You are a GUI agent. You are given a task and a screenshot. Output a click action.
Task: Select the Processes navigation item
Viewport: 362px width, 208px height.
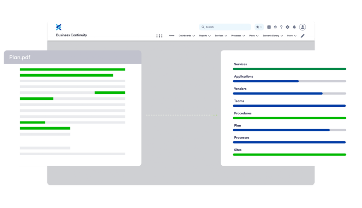pyautogui.click(x=238, y=36)
